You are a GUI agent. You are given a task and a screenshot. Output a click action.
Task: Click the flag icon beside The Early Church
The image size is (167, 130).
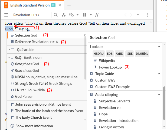pyautogui.click(x=12, y=117)
